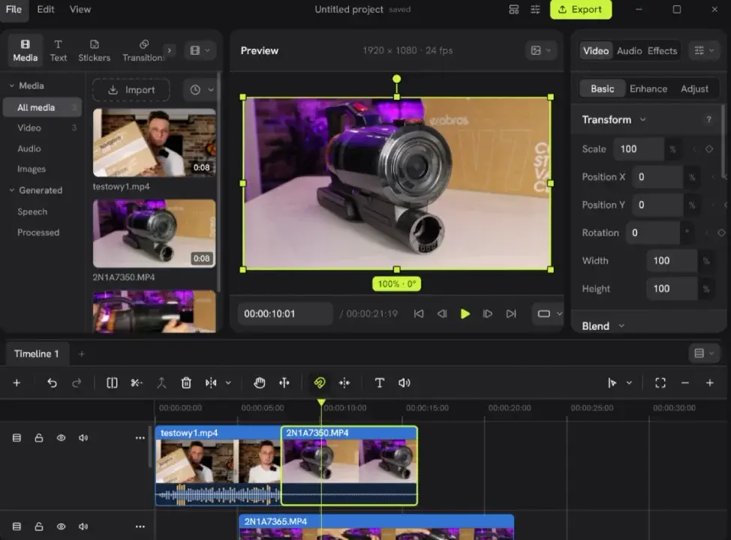Click the Import button

131,90
